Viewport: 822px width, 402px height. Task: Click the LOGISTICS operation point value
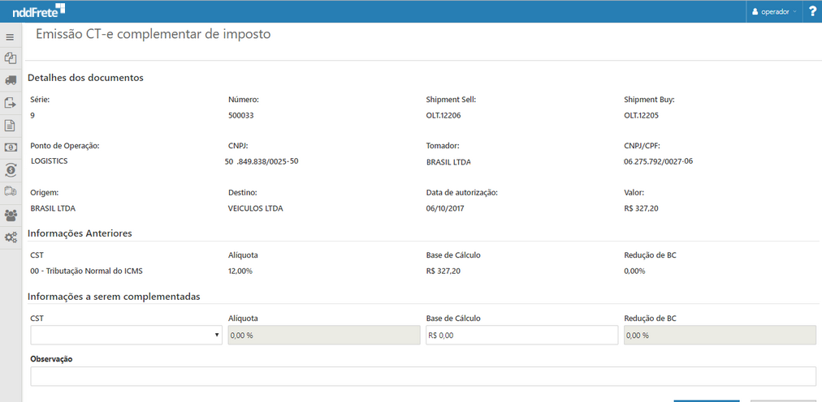pos(50,161)
